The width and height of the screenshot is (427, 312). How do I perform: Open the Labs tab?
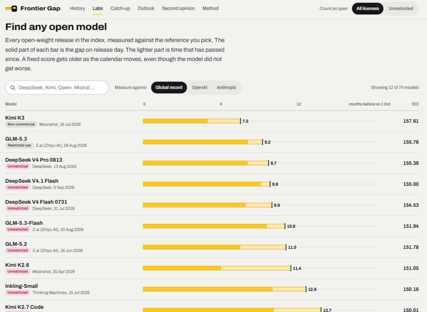coord(98,8)
